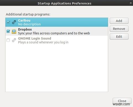The image size is (133, 107).
Task: Select the GNOME Login Sound entry
Action: pyautogui.click(x=57, y=40)
